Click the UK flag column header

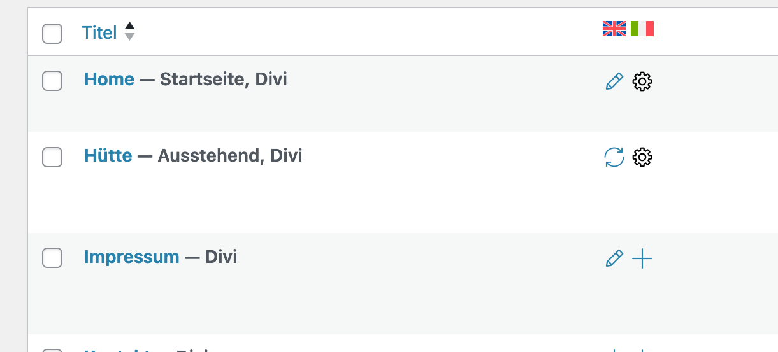(x=614, y=29)
